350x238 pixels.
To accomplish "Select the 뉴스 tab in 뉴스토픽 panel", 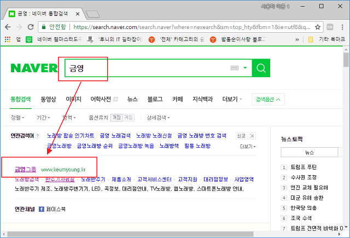I will point(310,153).
